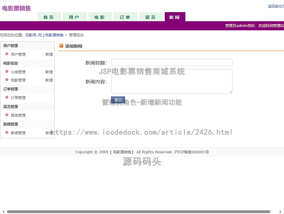
Task: Open 订单管理 sidebar link
Action: (18, 98)
